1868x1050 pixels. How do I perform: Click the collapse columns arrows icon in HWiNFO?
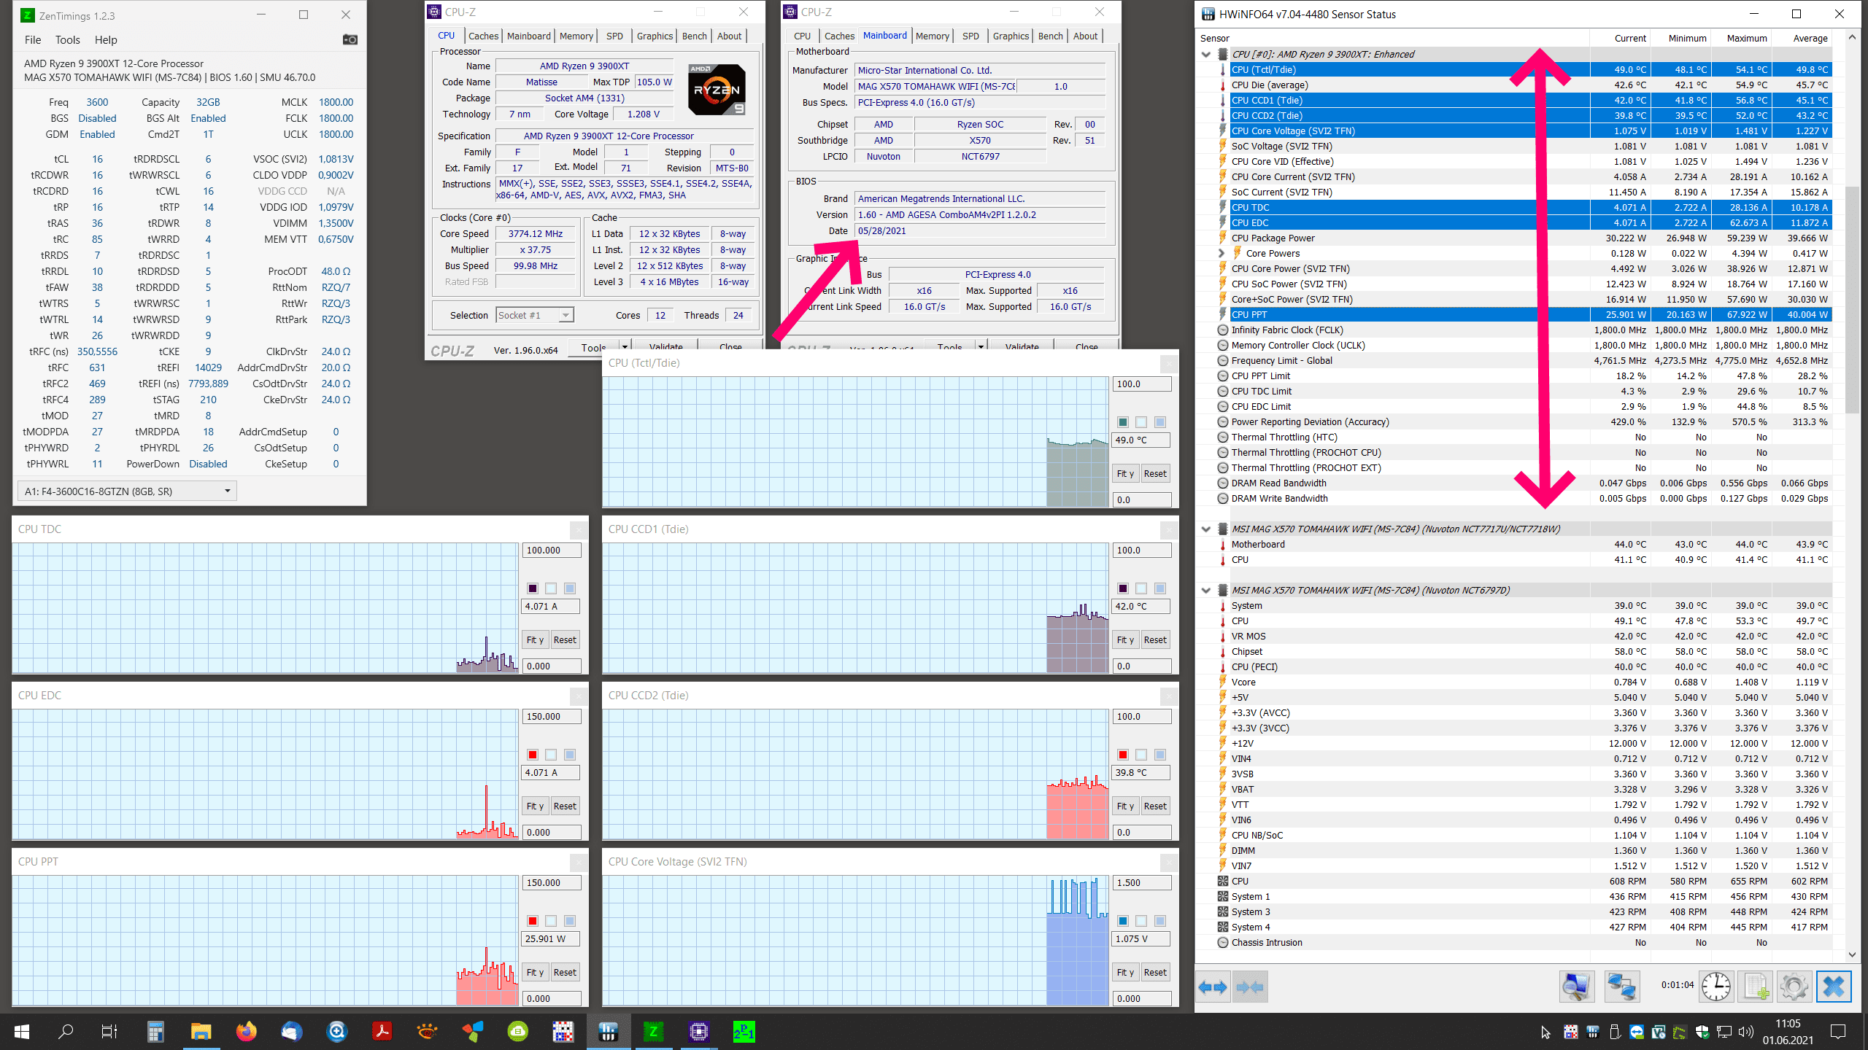[x=1250, y=987]
